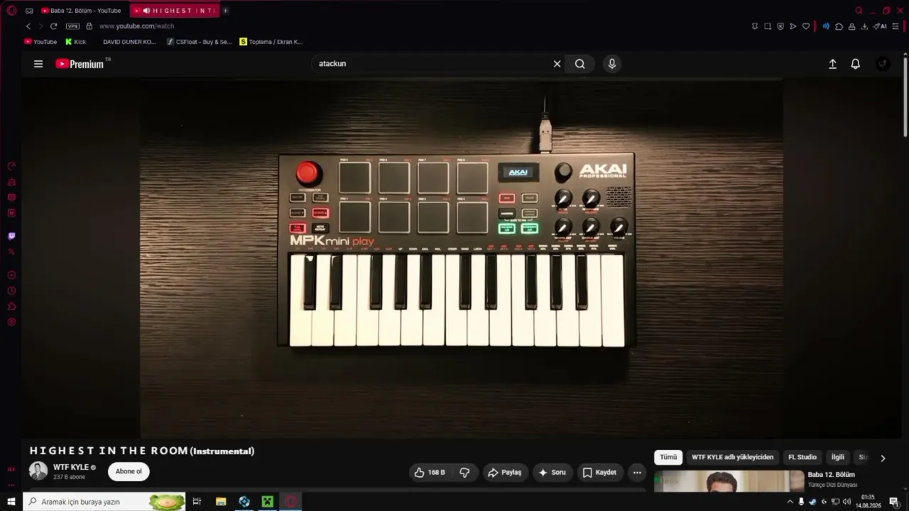Show more filter chips with right arrow
Image resolution: width=909 pixels, height=511 pixels.
pyautogui.click(x=883, y=458)
